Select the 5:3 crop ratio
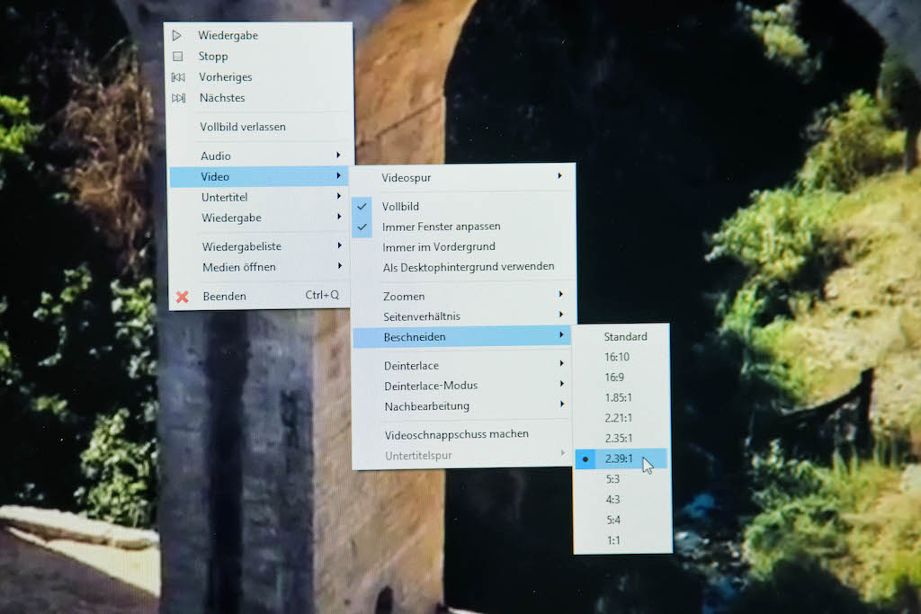Image resolution: width=921 pixels, height=614 pixels. pos(622,479)
